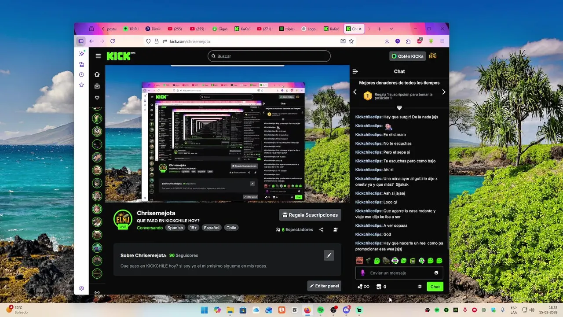Click Regala Suscripciones button

310,215
